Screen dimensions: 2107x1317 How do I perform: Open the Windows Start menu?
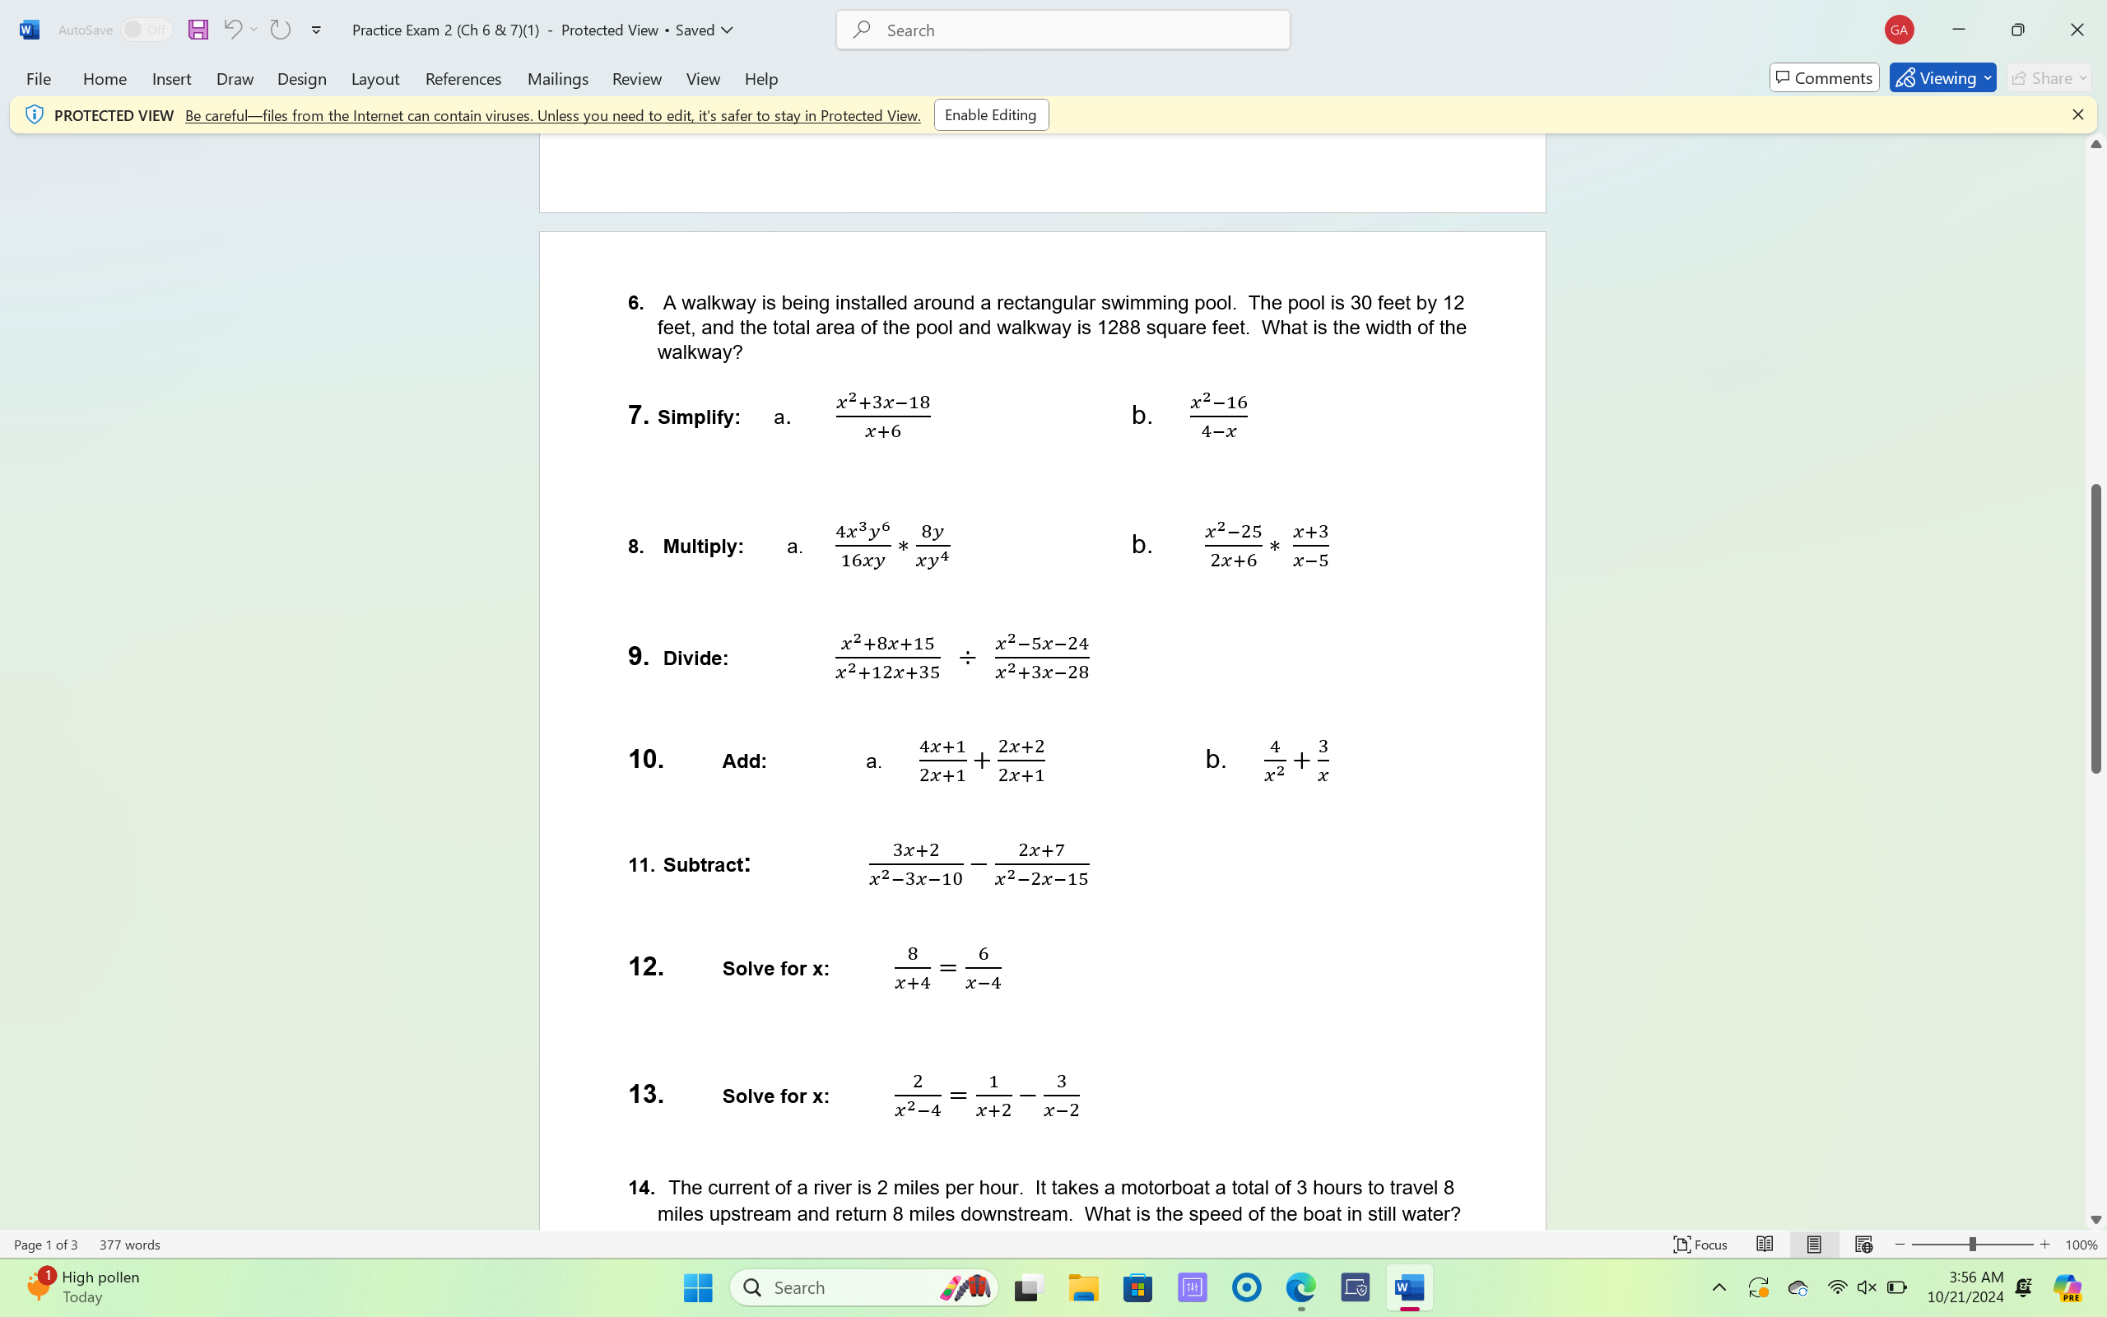pyautogui.click(x=697, y=1287)
